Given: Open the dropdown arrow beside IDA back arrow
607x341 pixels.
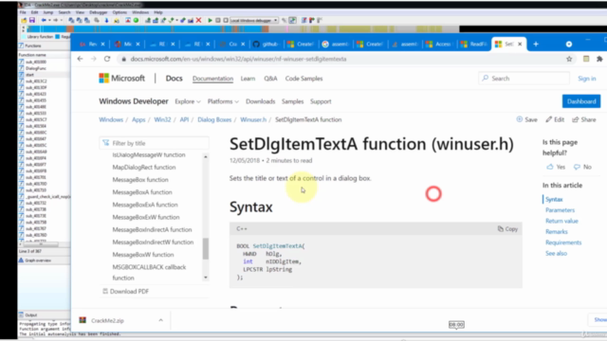Looking at the screenshot, I should 49,21.
